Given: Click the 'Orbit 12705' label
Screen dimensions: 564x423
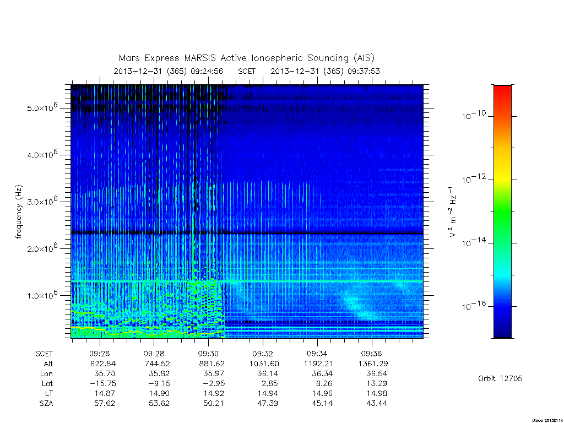Looking at the screenshot, I should [x=500, y=378].
